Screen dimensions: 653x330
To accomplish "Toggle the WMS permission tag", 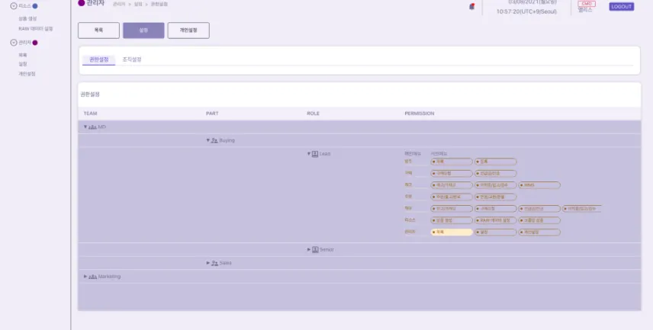I will [x=539, y=185].
